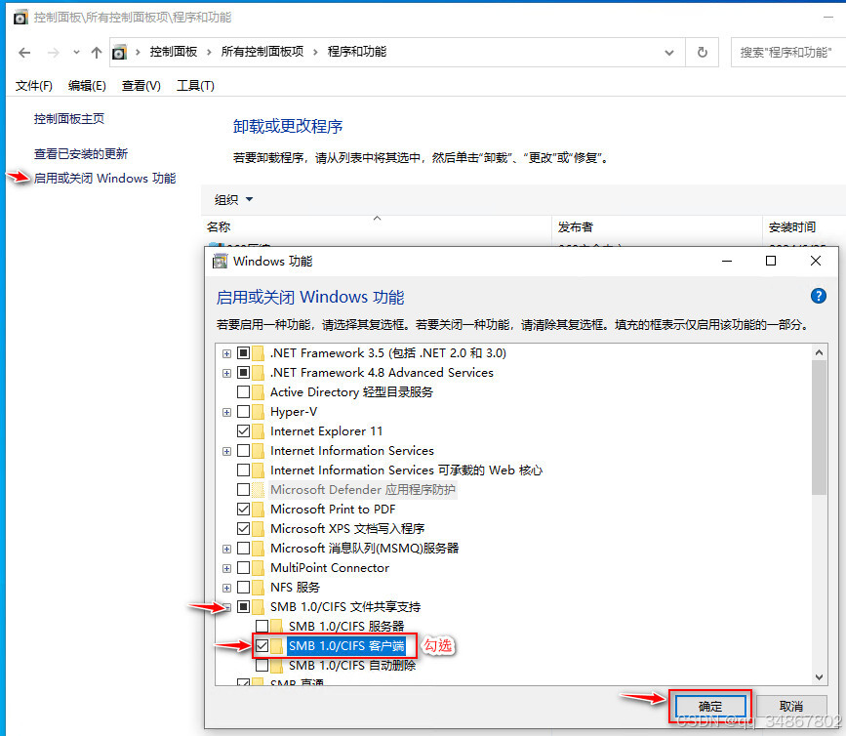846x736 pixels.
Task: Click the control panel icon in address bar
Action: pos(119,53)
